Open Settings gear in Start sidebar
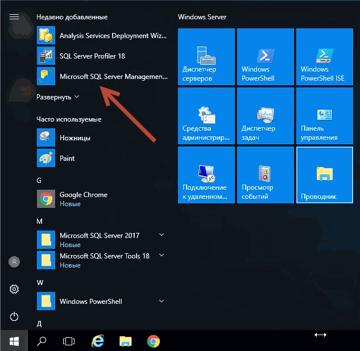Screen dimensions: 360x351 coord(14,289)
